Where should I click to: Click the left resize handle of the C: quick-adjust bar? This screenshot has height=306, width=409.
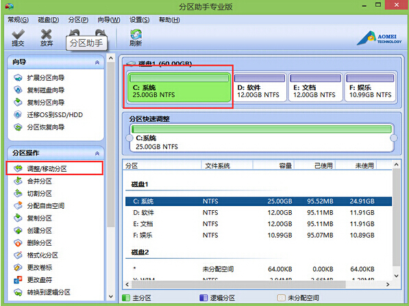point(129,138)
